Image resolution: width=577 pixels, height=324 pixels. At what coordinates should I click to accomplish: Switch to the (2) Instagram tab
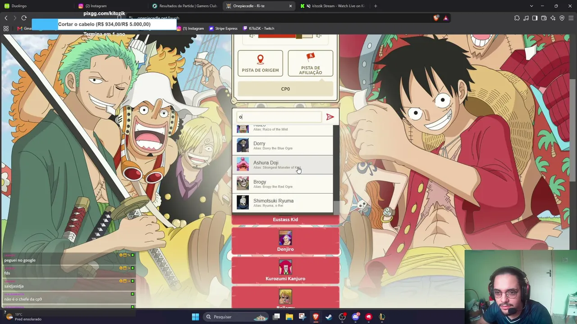110,6
